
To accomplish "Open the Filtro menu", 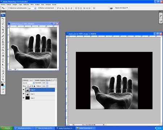I will pyautogui.click(x=32, y=4).
